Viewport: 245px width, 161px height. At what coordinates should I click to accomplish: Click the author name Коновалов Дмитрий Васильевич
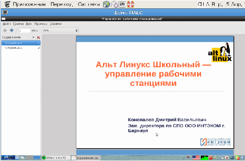(x=167, y=119)
